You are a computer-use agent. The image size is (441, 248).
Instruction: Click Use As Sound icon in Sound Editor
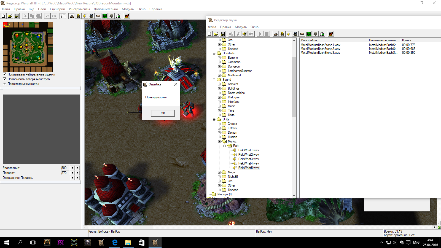click(232, 34)
